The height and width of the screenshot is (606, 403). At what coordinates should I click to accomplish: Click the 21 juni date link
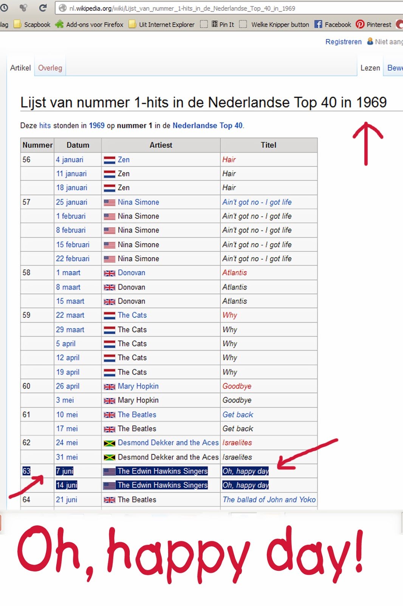coord(67,500)
